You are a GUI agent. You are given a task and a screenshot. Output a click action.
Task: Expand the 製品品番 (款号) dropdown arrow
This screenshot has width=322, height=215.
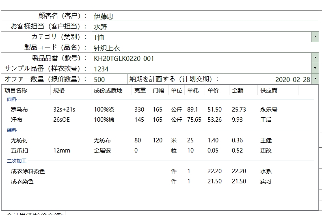click(315, 58)
